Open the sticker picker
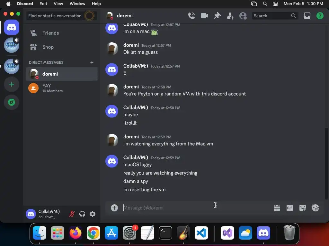The height and width of the screenshot is (246, 329). coord(303,208)
